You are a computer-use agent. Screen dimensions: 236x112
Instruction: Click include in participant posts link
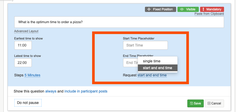pos(86,91)
